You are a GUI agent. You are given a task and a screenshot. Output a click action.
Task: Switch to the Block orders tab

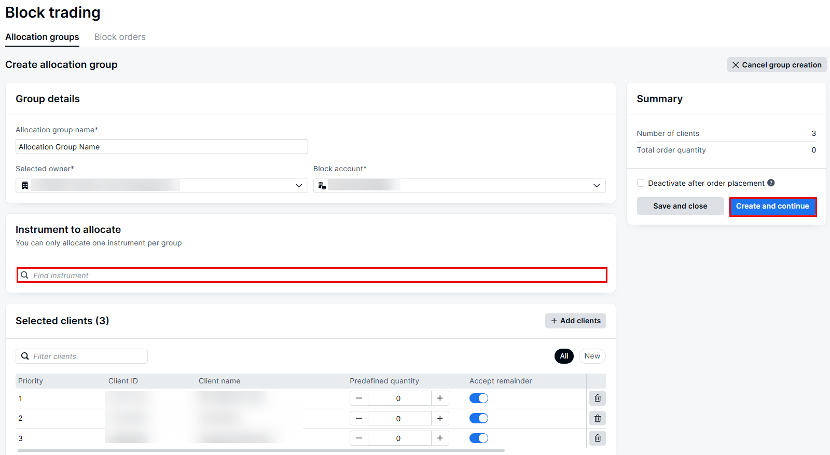[x=120, y=37]
